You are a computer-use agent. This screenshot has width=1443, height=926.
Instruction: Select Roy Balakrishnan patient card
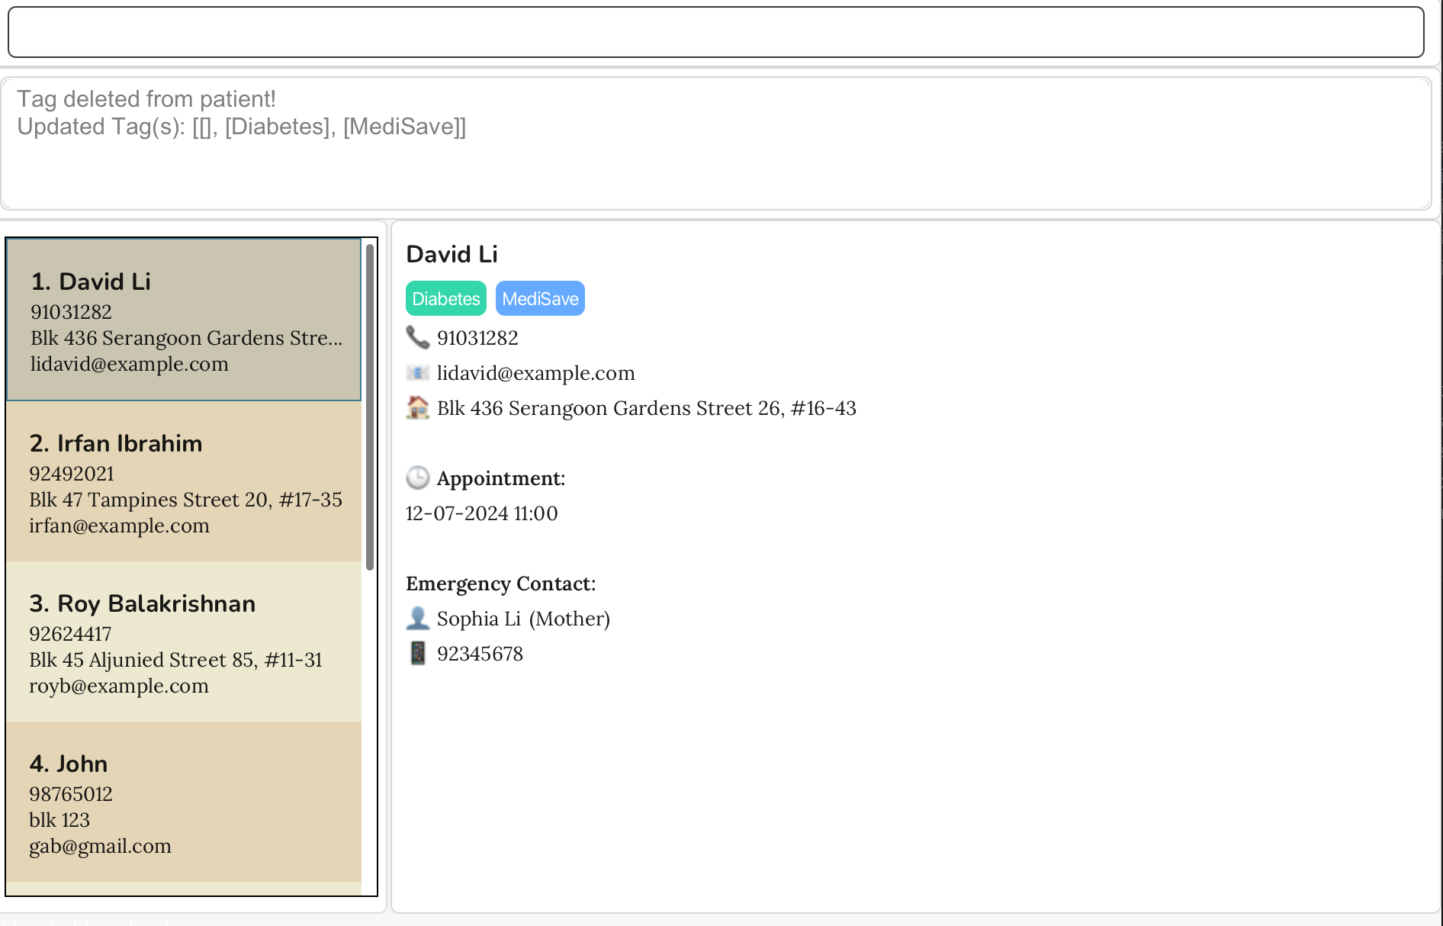(x=184, y=642)
